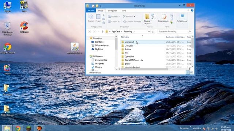Click Favoritos in the navigation pane
The width and height of the screenshot is (234, 131).
click(97, 38)
